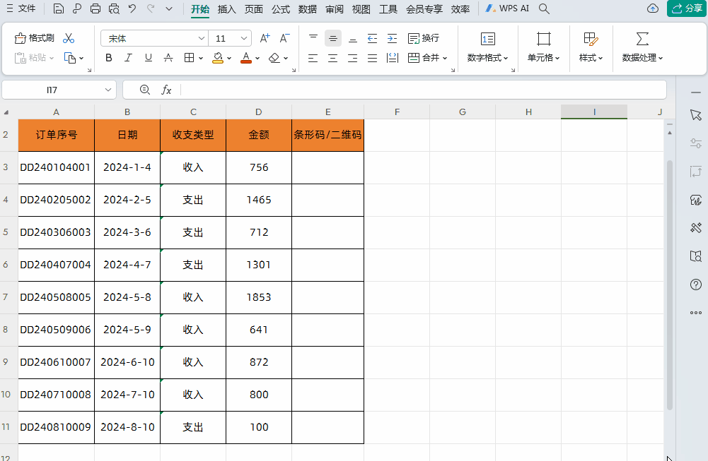Click the Borders icon
The height and width of the screenshot is (461, 708).
[x=189, y=58]
